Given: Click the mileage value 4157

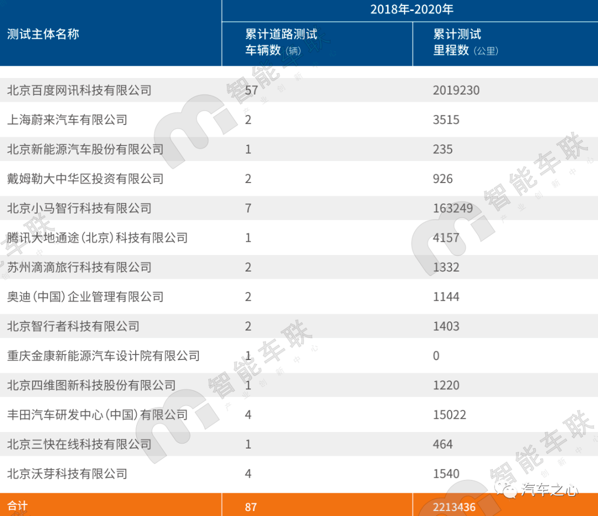Looking at the screenshot, I should click(x=446, y=238).
